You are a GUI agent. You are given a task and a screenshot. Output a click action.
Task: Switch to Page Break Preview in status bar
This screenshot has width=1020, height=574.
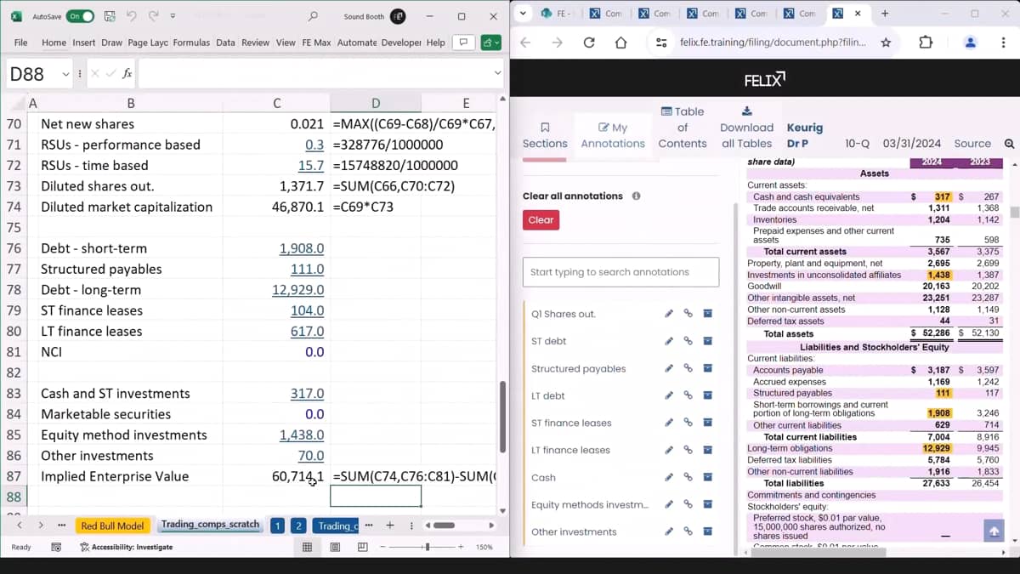point(362,547)
